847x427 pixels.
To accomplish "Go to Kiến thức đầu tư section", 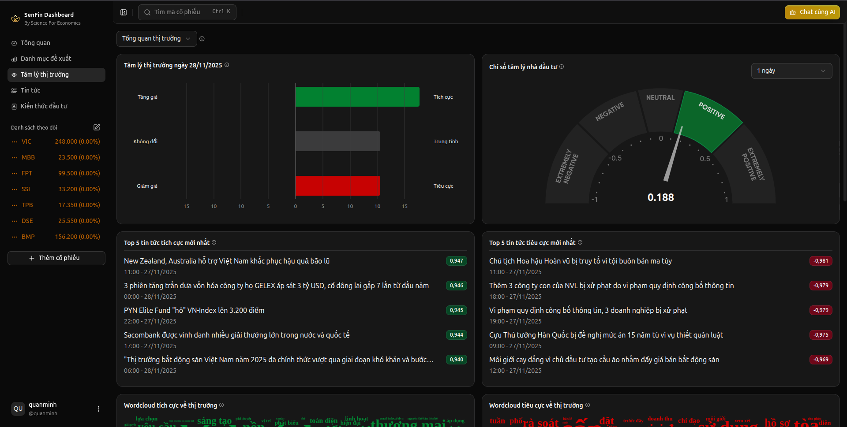I will [x=44, y=106].
